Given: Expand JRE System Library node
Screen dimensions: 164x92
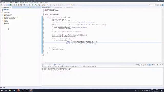Looking at the screenshot, I should coord(3,17).
